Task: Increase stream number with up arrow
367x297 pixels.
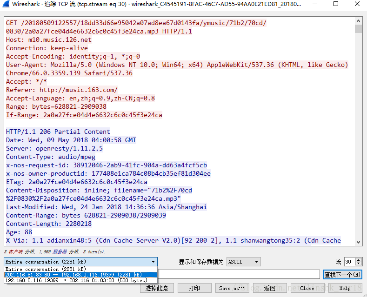Action: pos(359,260)
